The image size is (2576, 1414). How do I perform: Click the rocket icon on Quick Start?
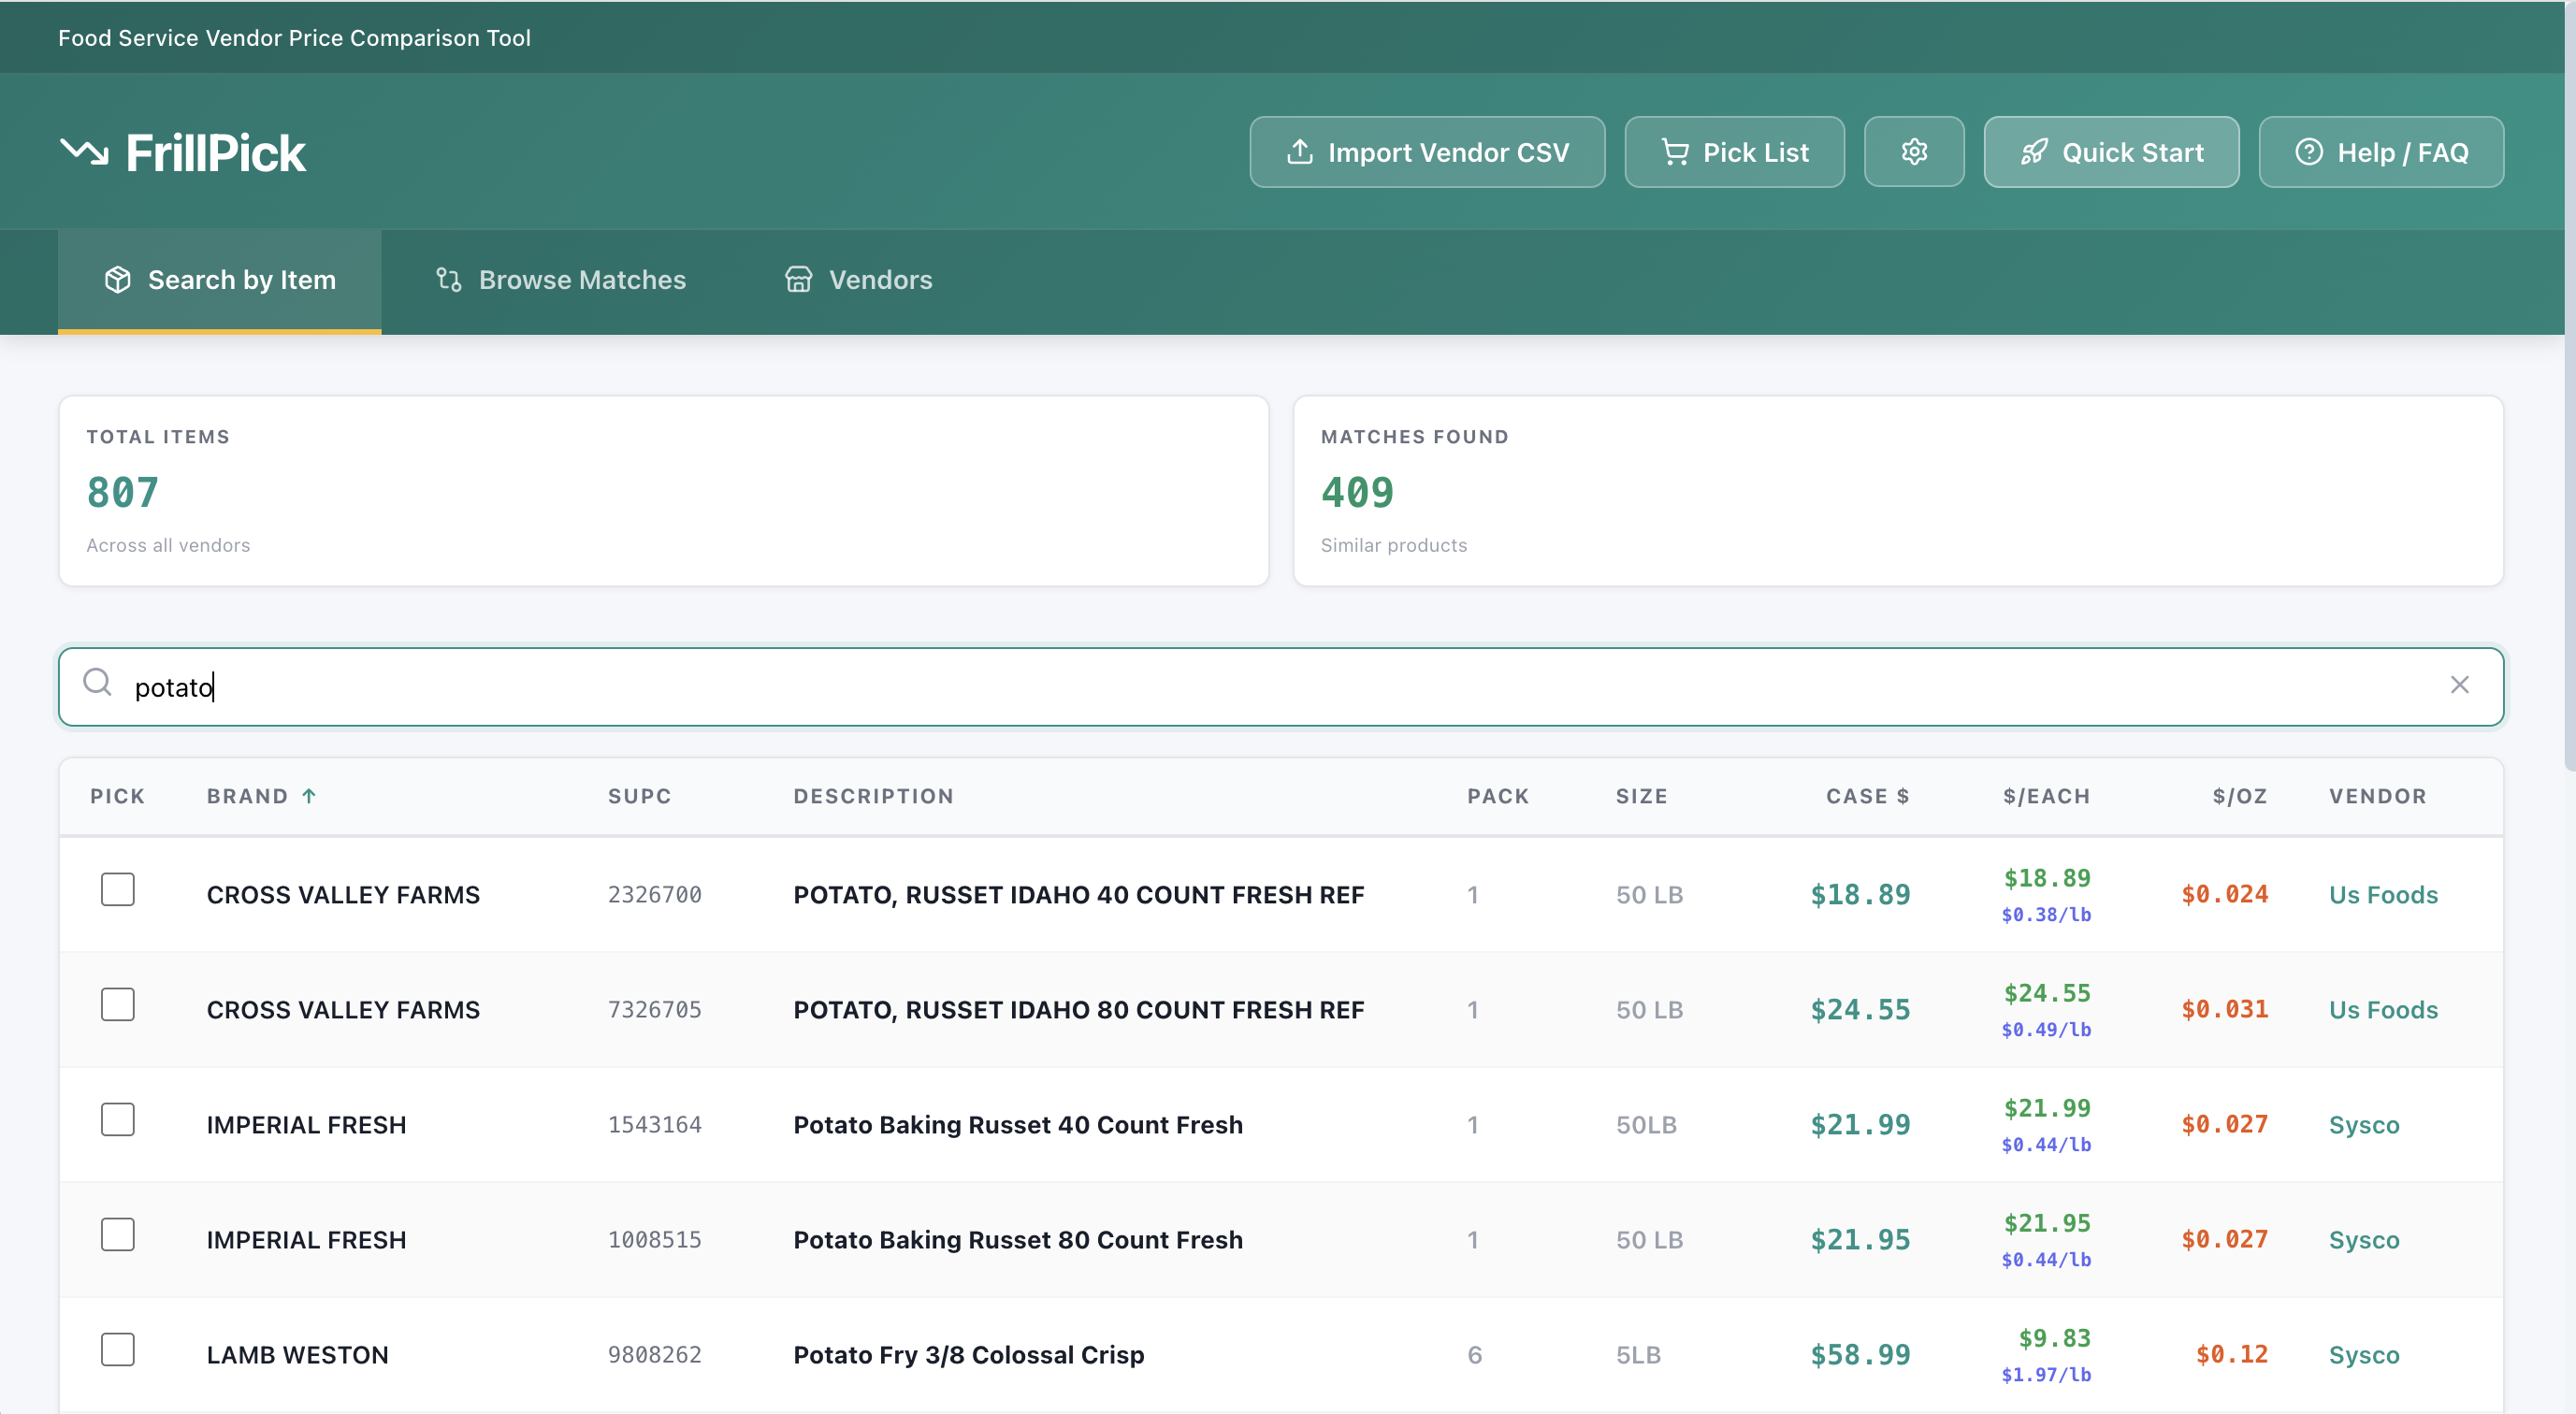tap(2034, 152)
